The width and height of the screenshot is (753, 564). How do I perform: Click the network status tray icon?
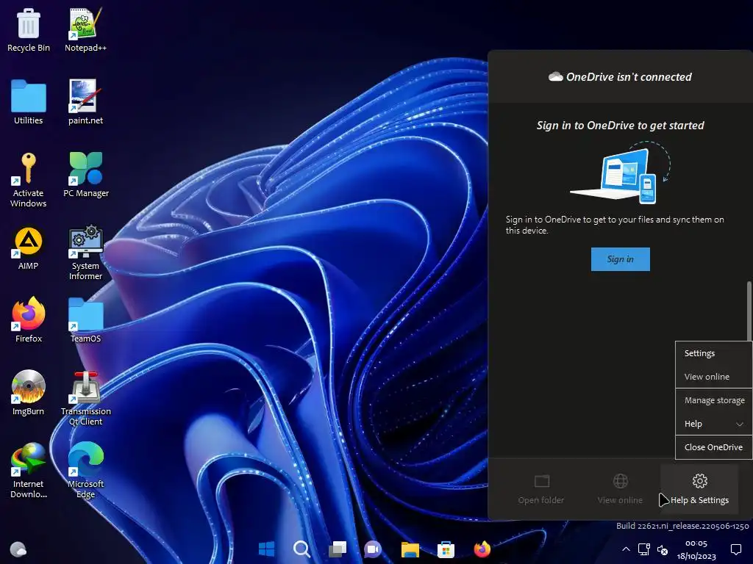click(x=644, y=549)
